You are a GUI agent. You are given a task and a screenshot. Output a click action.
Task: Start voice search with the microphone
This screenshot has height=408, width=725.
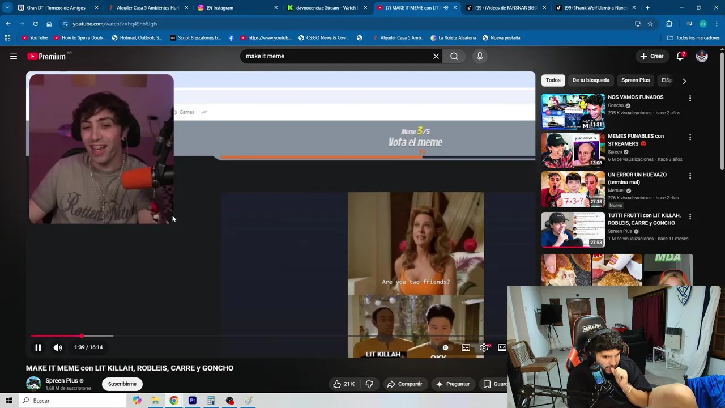tap(480, 56)
